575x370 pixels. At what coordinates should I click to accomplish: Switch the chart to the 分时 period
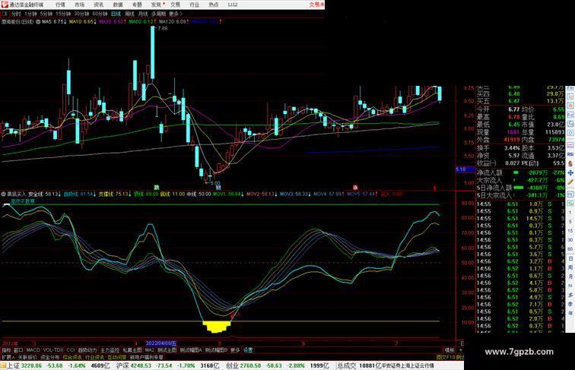[x=16, y=14]
